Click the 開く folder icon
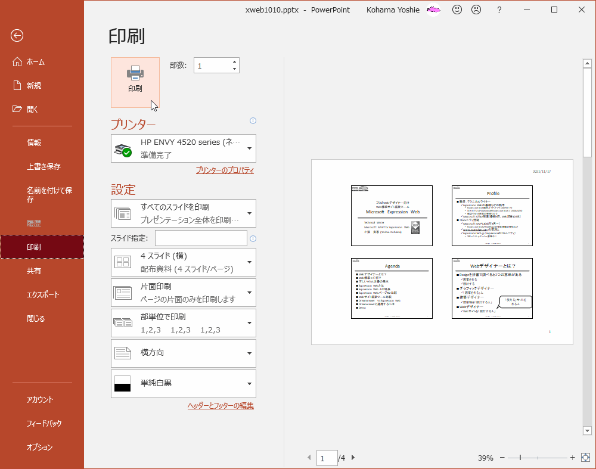 17,109
